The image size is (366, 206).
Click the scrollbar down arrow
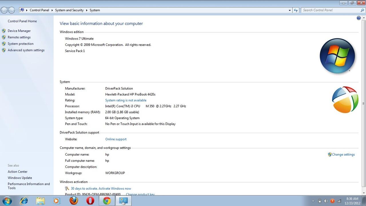[x=364, y=193]
